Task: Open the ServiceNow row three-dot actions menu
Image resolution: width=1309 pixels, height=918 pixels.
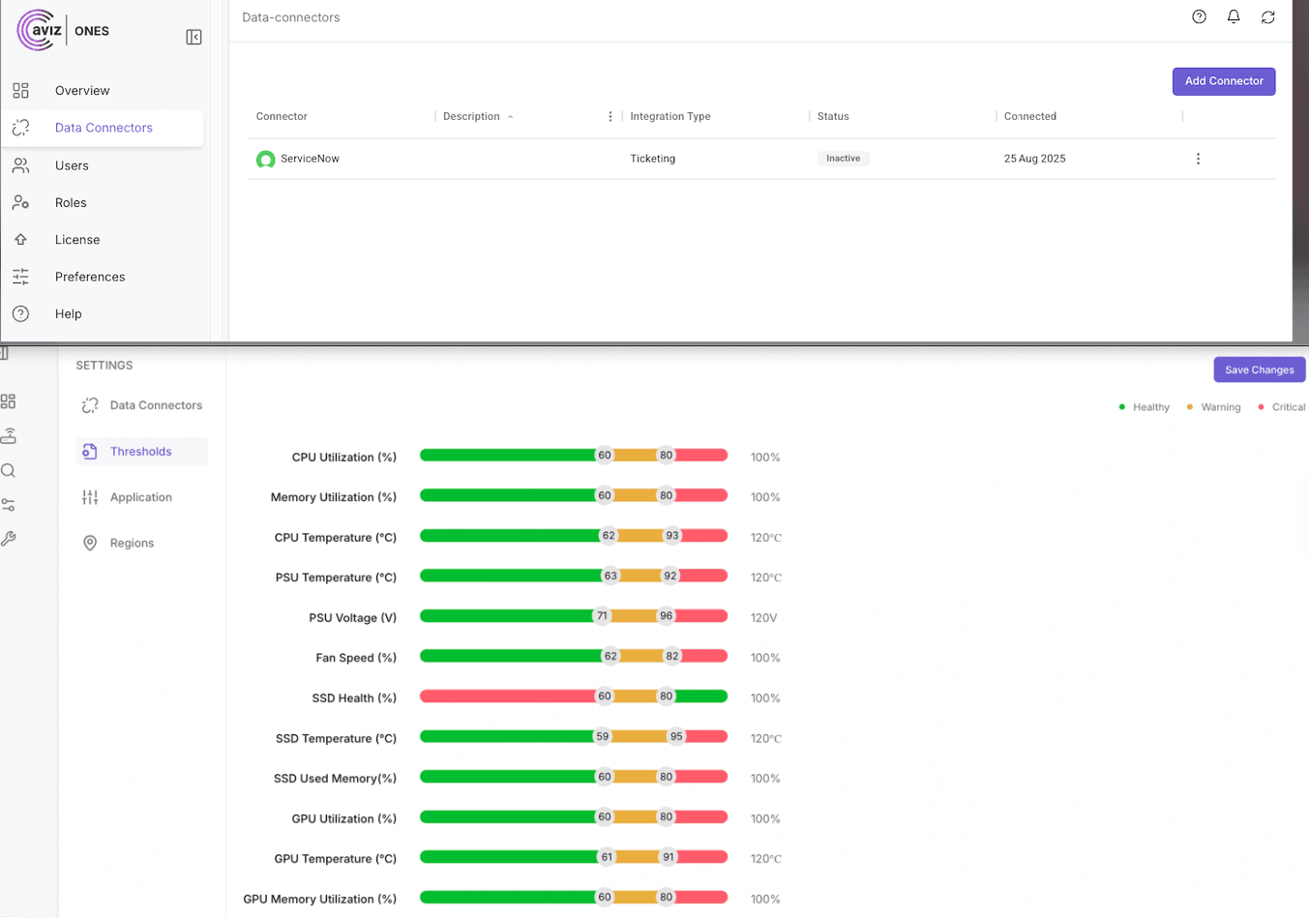Action: 1198,159
